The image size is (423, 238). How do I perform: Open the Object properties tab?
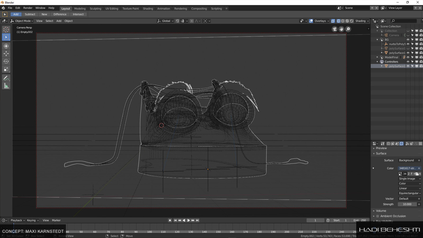coord(407,144)
